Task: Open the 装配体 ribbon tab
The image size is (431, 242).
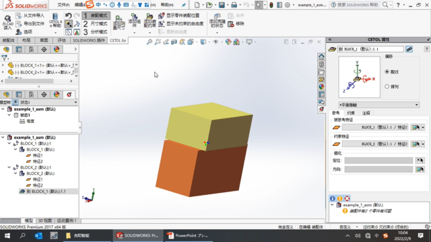Action: [9, 40]
